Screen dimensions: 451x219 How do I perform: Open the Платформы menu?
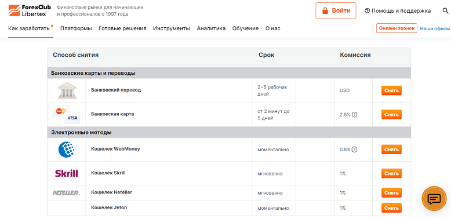tap(76, 28)
